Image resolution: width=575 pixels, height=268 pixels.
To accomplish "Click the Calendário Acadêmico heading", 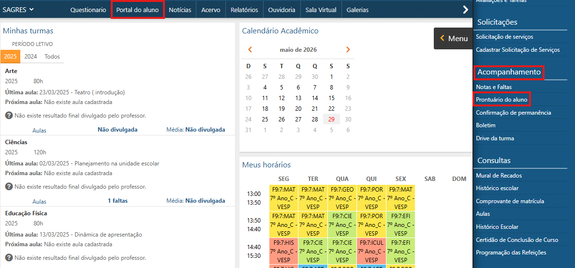I will (280, 31).
